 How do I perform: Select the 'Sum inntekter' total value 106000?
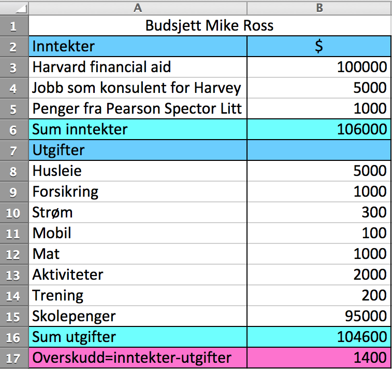pos(319,129)
